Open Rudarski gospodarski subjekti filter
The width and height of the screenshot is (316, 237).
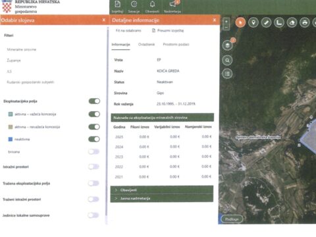pos(30,82)
